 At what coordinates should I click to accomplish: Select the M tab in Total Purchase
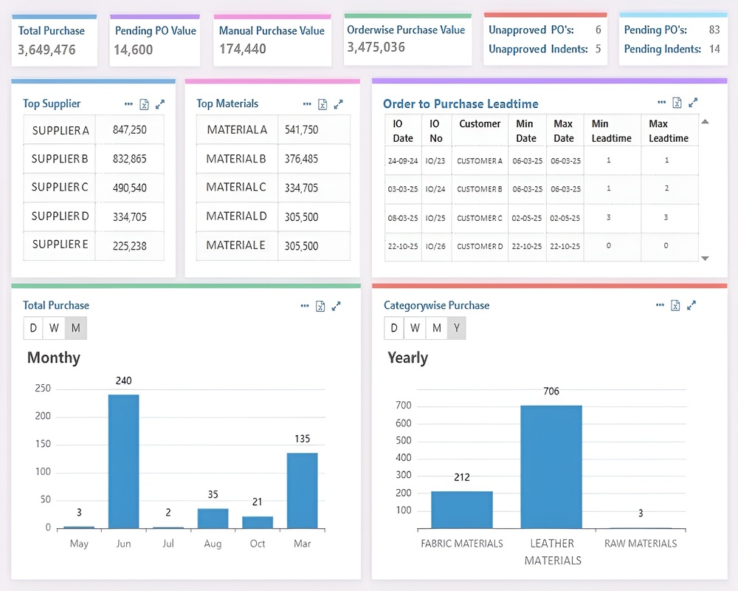76,328
